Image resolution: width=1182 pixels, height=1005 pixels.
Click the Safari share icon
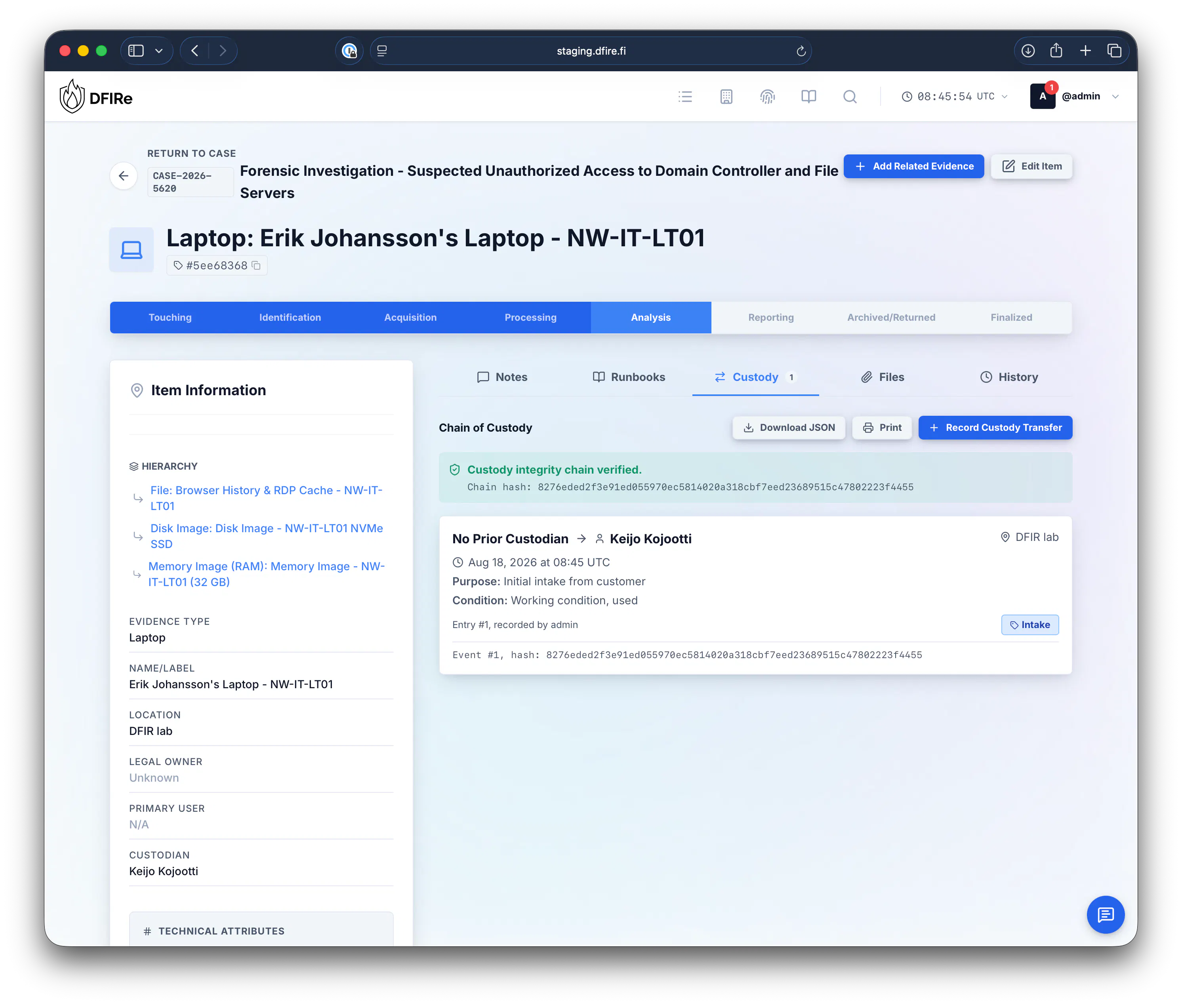(x=1056, y=50)
